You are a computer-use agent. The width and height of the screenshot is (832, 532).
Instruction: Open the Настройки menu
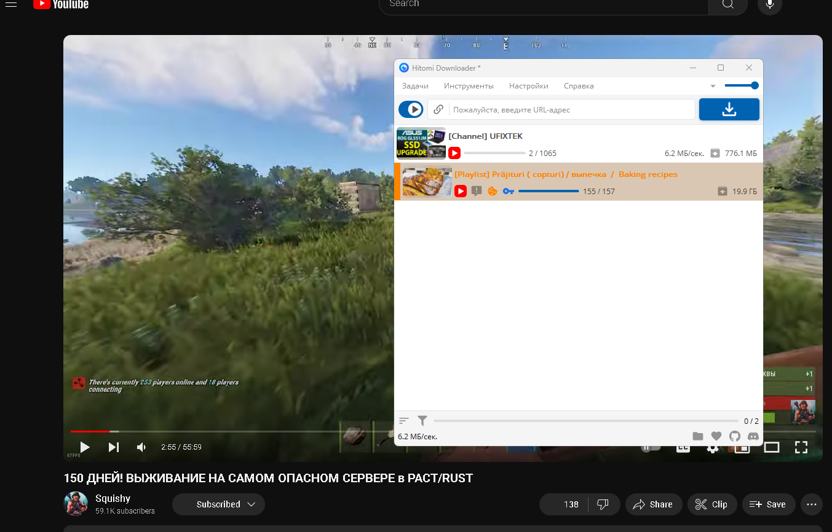[x=529, y=86]
